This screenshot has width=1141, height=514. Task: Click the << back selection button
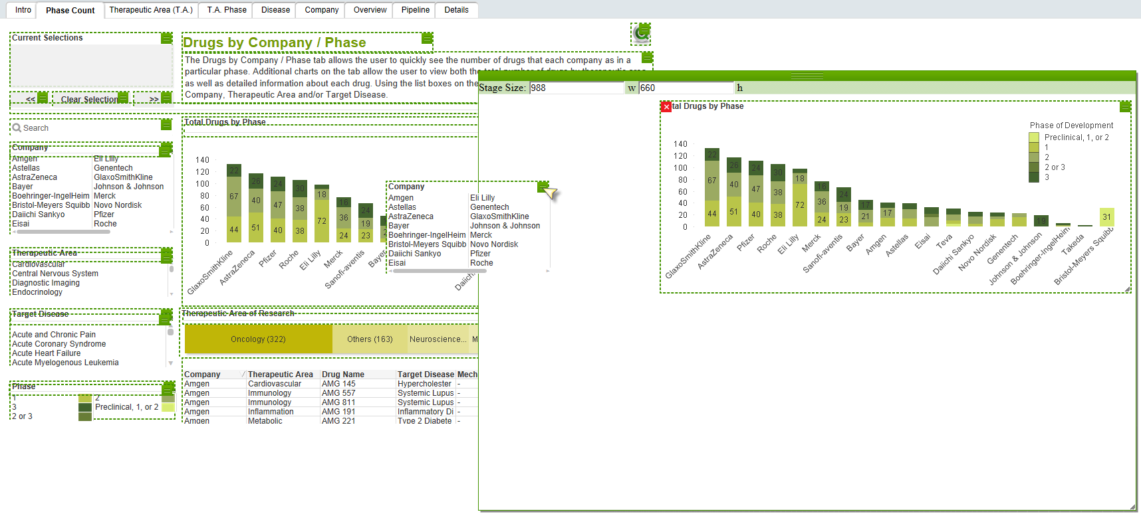pos(30,100)
